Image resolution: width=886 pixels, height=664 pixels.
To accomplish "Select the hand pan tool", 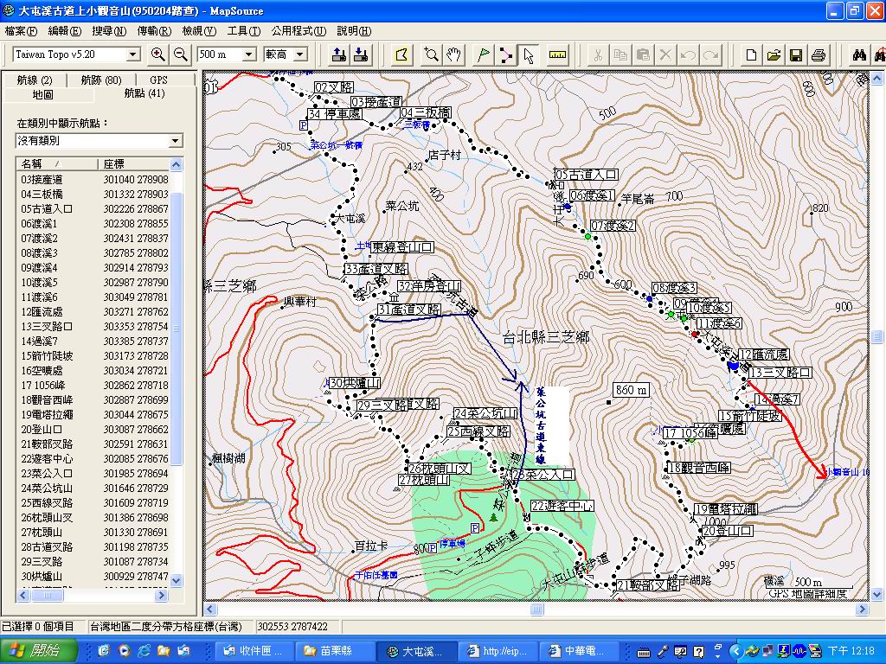I will click(453, 54).
